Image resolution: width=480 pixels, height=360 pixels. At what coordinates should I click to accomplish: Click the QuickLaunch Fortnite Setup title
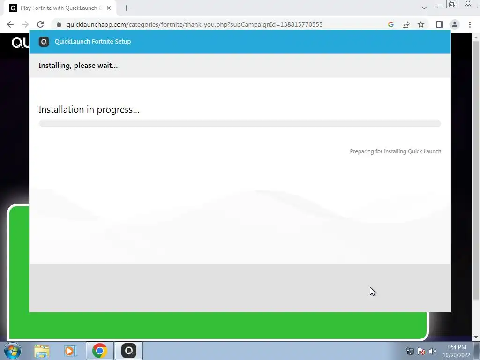tap(93, 42)
